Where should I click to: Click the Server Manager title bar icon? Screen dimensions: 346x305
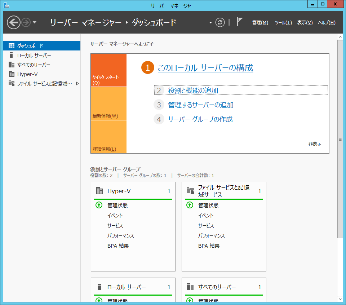click(6, 5)
